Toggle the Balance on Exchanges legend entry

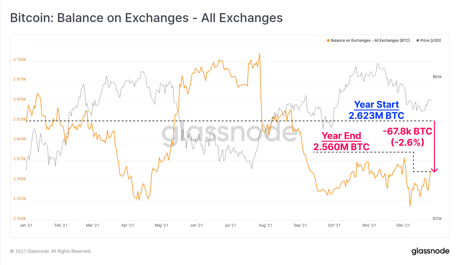click(x=368, y=41)
